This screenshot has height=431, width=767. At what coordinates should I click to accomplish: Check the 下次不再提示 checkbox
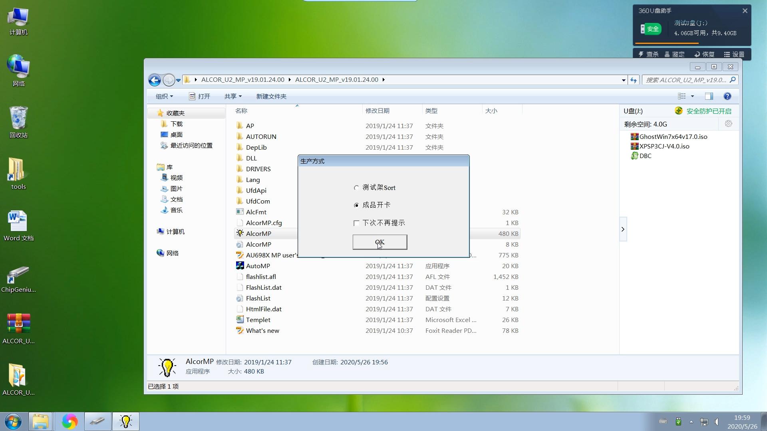356,223
